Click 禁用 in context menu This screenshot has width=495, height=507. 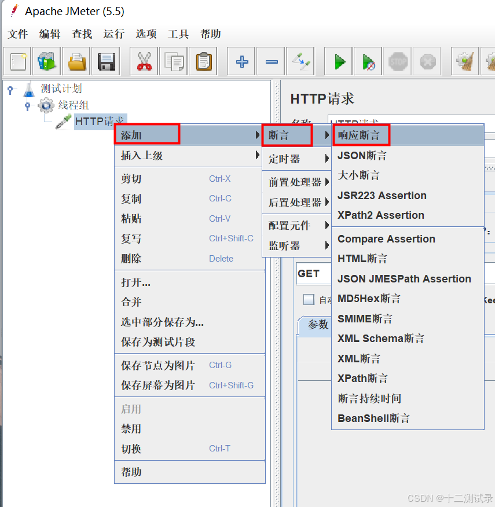click(189, 429)
